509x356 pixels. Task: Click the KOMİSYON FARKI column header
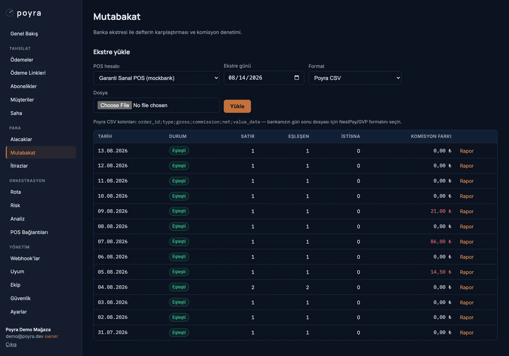tap(431, 136)
